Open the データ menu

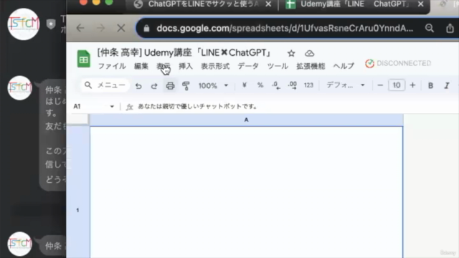pyautogui.click(x=248, y=66)
